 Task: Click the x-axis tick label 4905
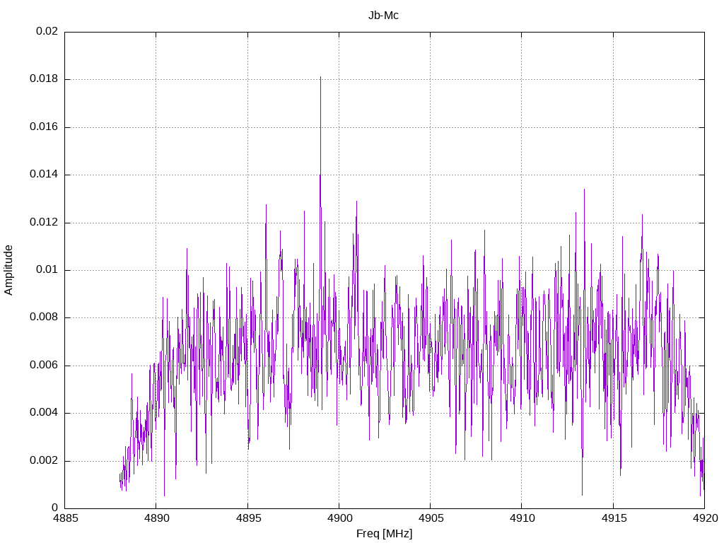[431, 518]
